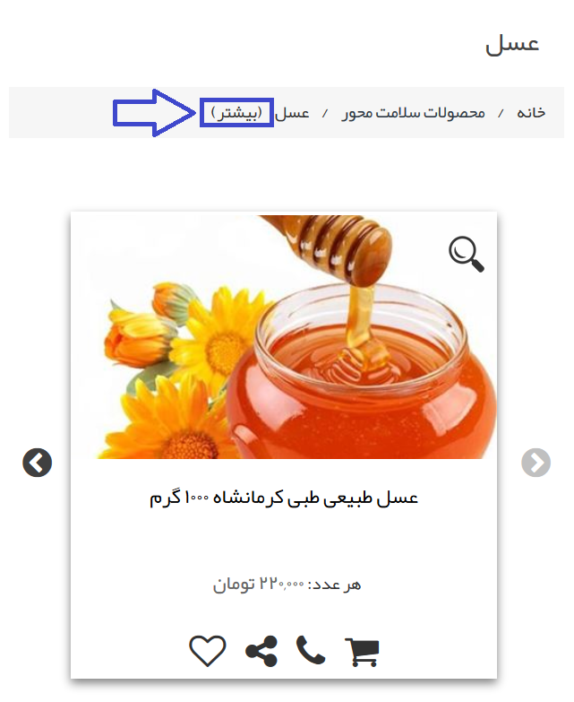
Task: Expand the (بیشتر) more link in breadcrumb
Action: pyautogui.click(x=236, y=112)
